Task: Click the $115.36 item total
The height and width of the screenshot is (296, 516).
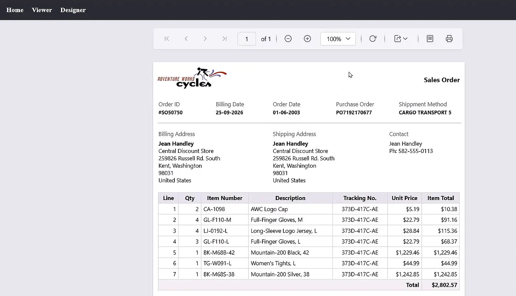Action: (447, 231)
